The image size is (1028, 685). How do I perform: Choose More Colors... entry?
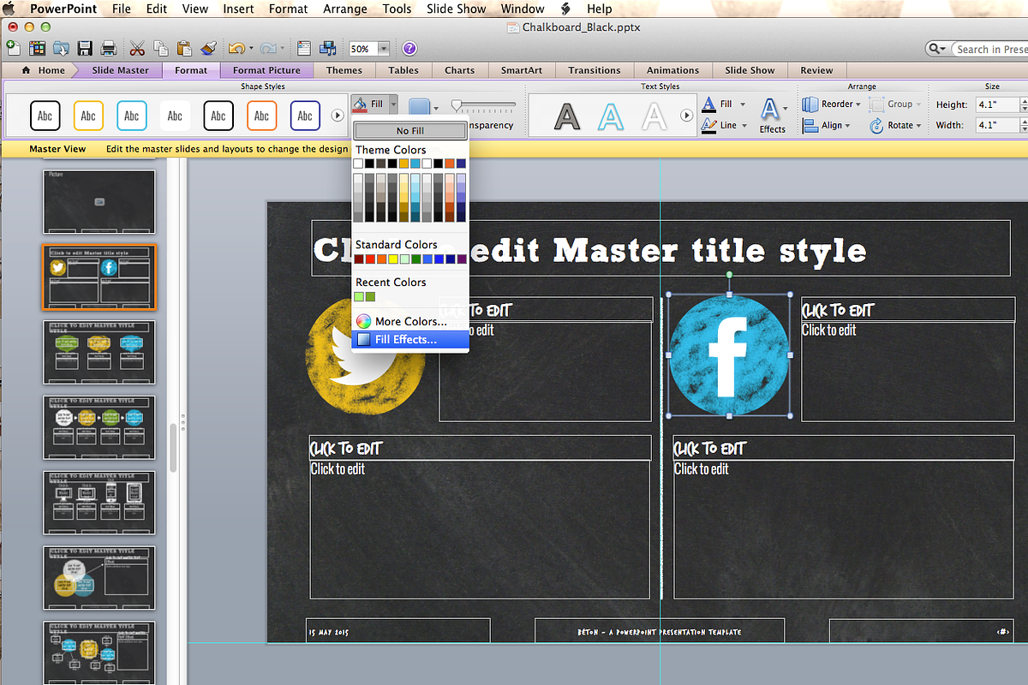(410, 322)
